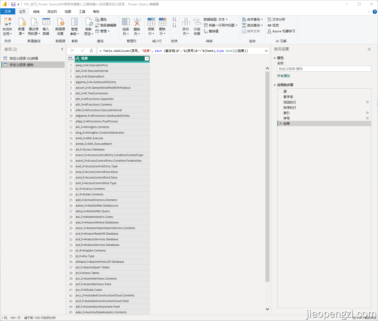Screen dimensions: 378x321
Task: Collapse the ribbon with the chevron
Action: pos(369,12)
